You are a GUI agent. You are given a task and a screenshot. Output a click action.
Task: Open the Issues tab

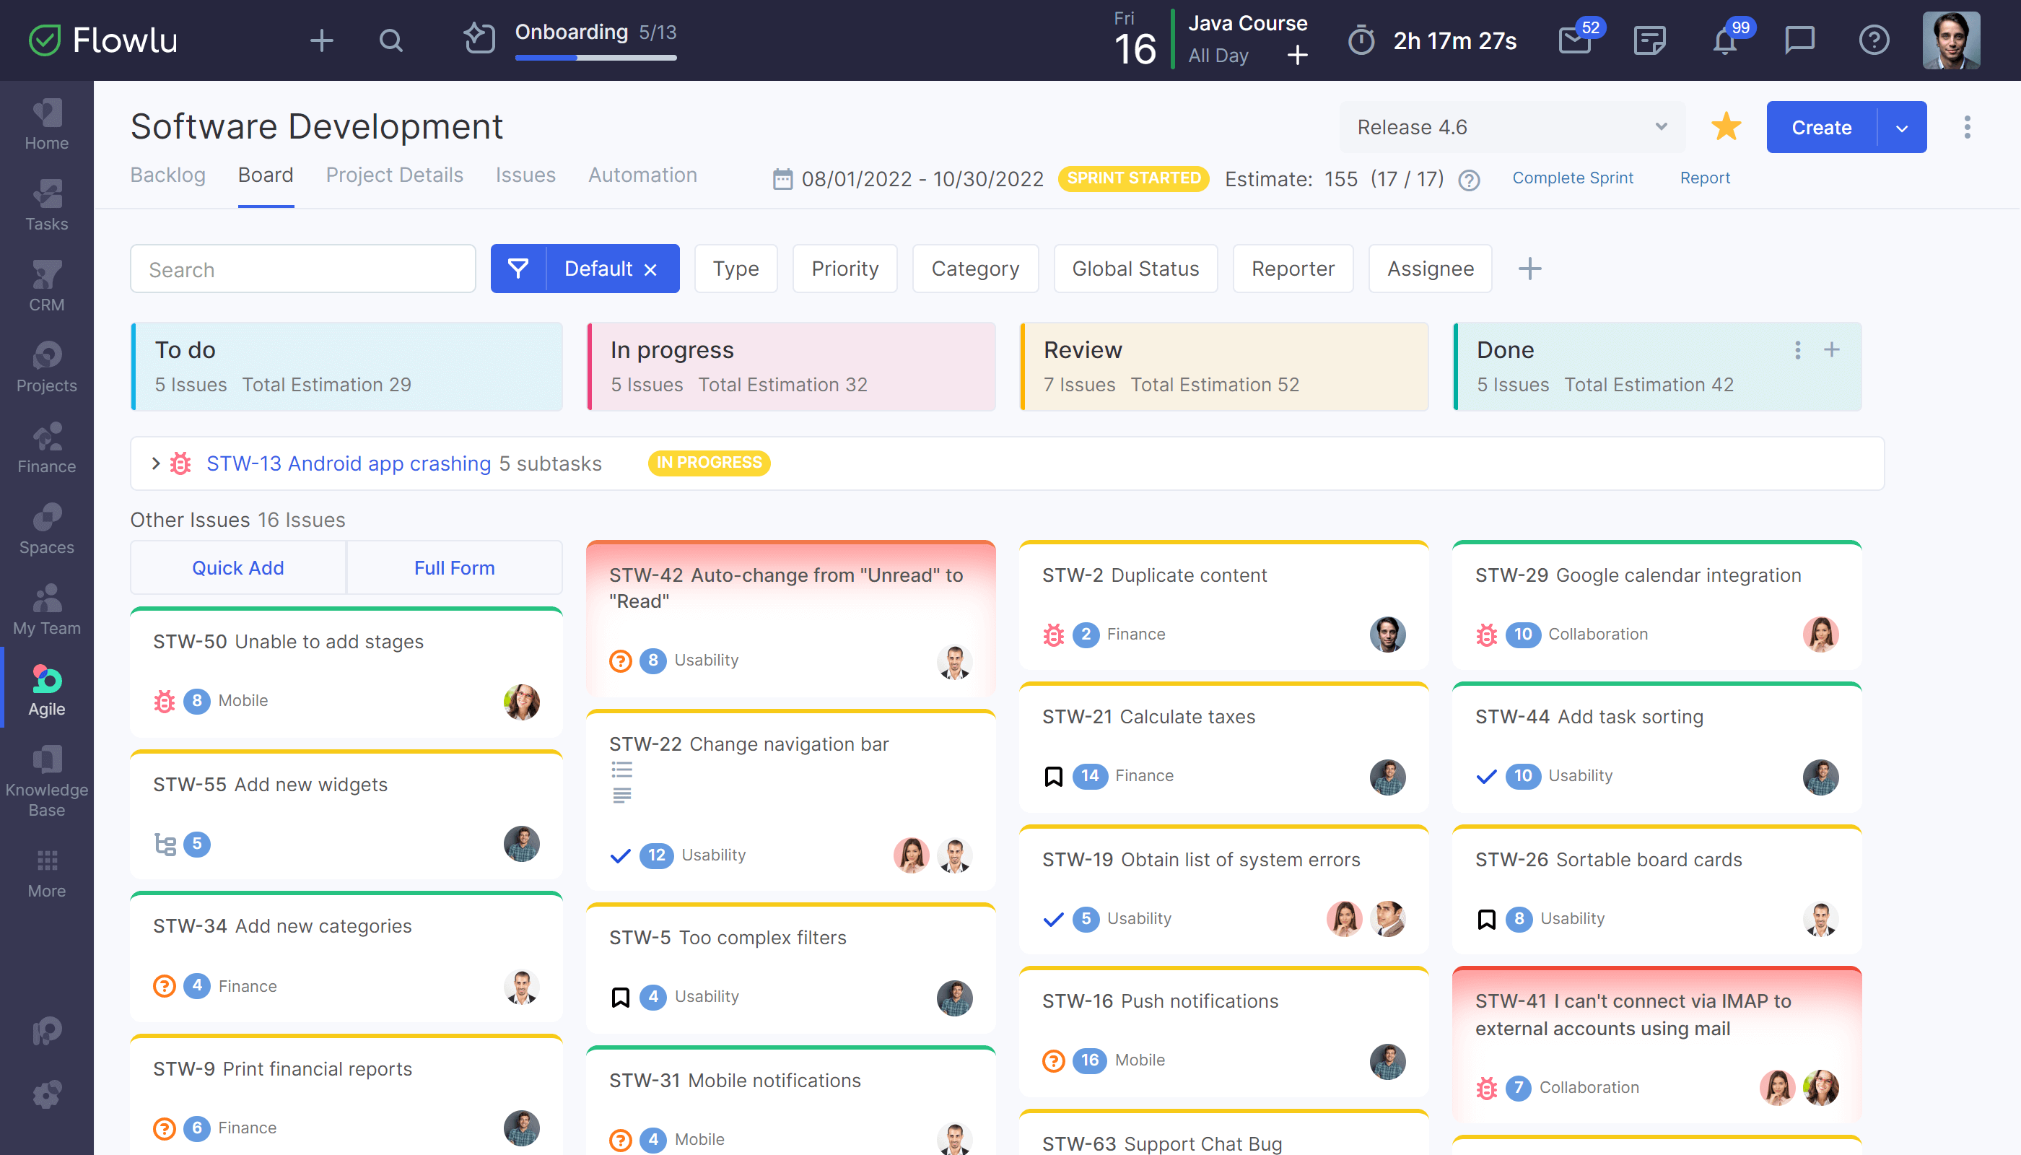tap(525, 175)
